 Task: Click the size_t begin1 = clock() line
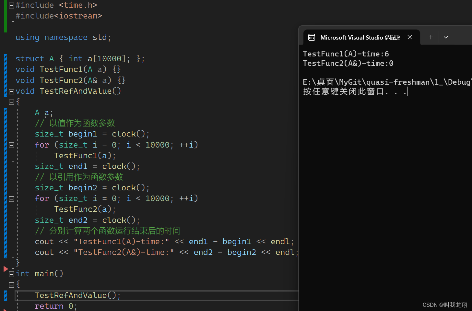(x=92, y=134)
